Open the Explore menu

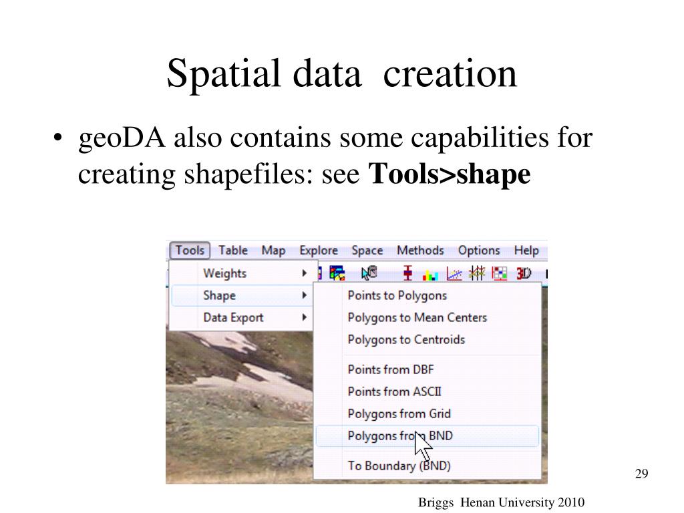click(319, 250)
